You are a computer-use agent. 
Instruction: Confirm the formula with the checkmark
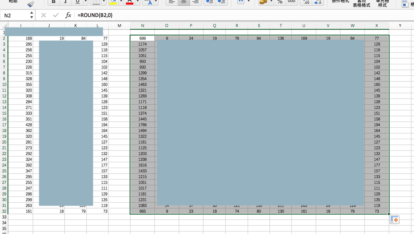point(55,15)
